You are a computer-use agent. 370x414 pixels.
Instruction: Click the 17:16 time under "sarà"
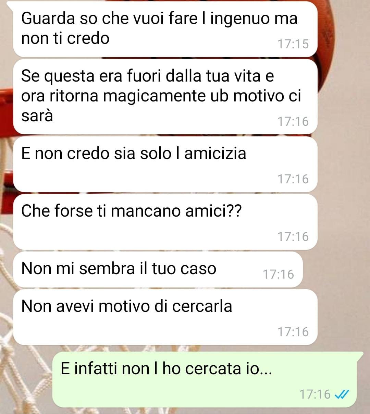(x=293, y=121)
